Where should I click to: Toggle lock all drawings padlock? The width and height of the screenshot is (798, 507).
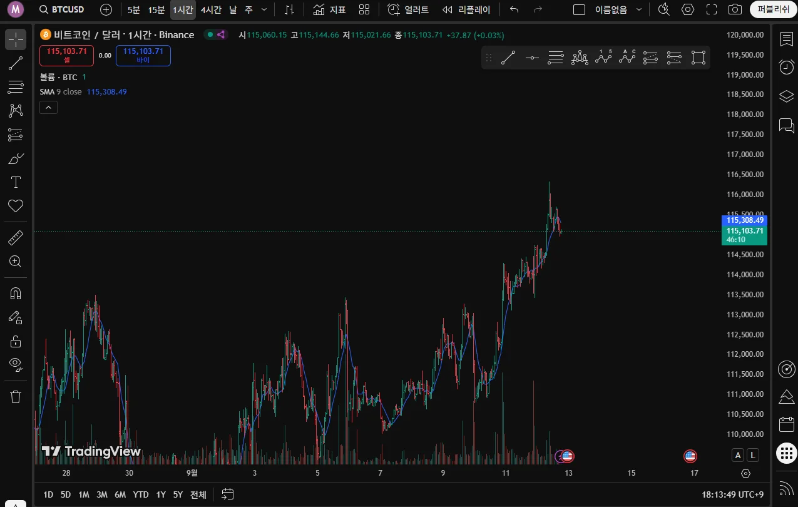click(x=16, y=341)
